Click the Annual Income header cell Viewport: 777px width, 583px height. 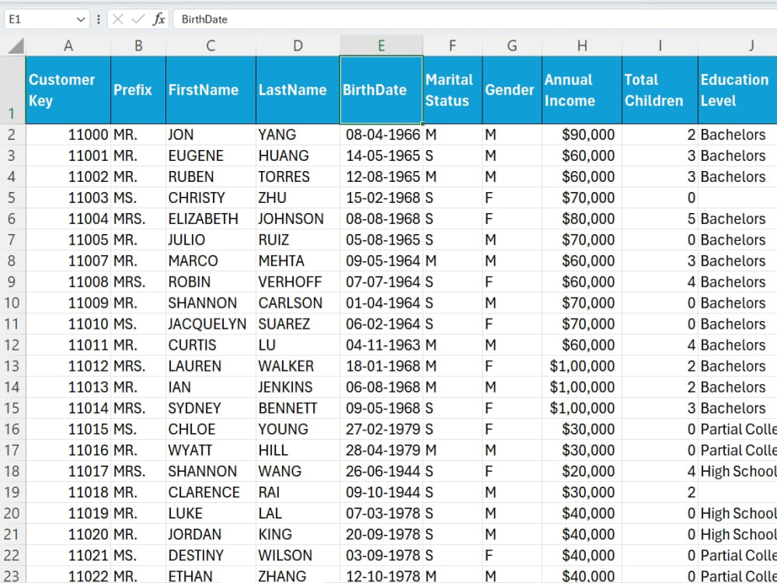click(x=582, y=89)
